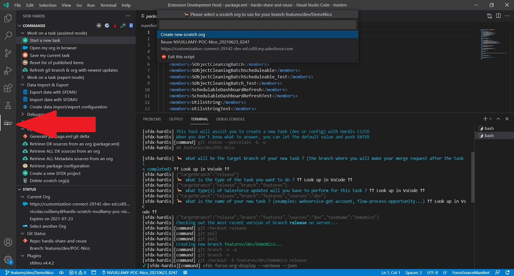Image resolution: width=514 pixels, height=276 pixels.
Task: Select Create new scratch org option
Action: tap(258, 34)
